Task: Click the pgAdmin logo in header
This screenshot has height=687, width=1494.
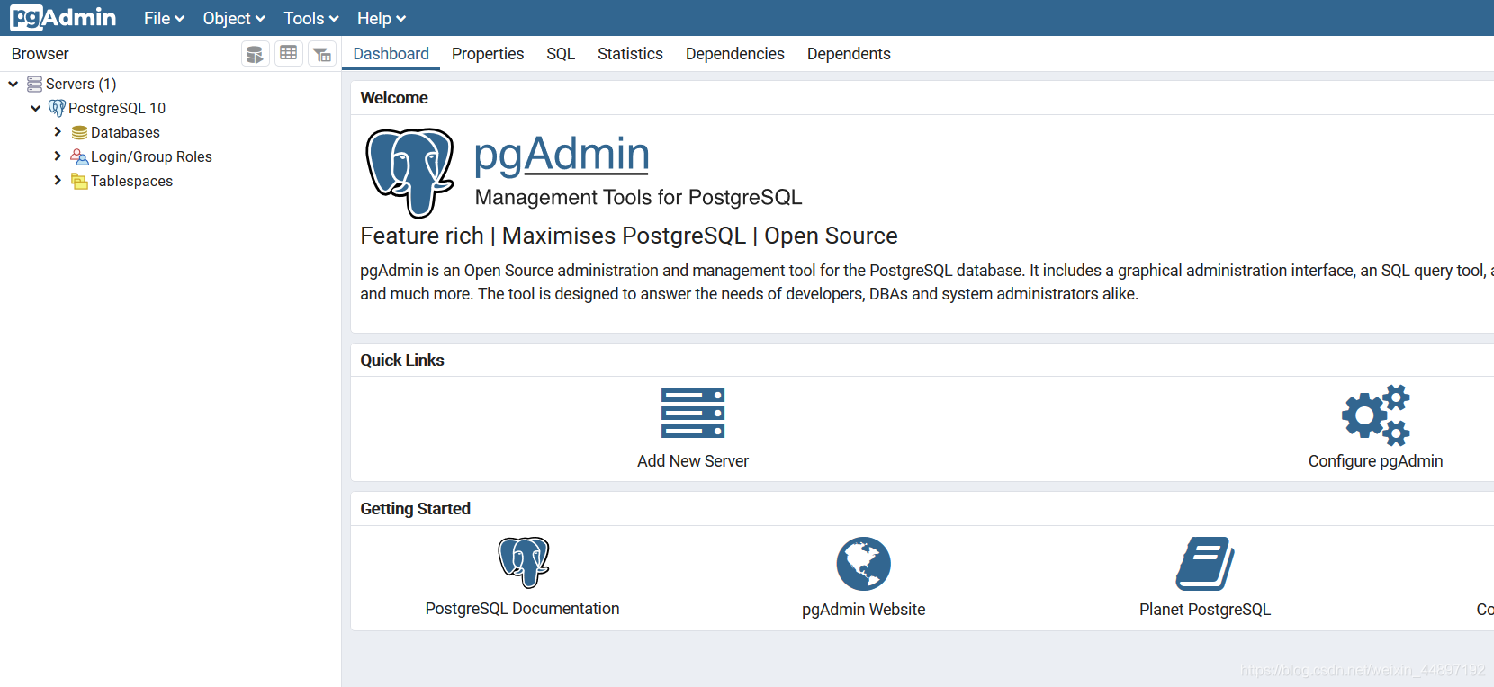Action: 63,18
